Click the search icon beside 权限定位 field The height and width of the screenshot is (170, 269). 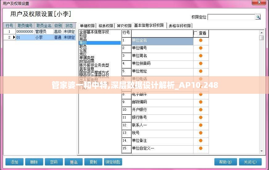[x=258, y=17]
